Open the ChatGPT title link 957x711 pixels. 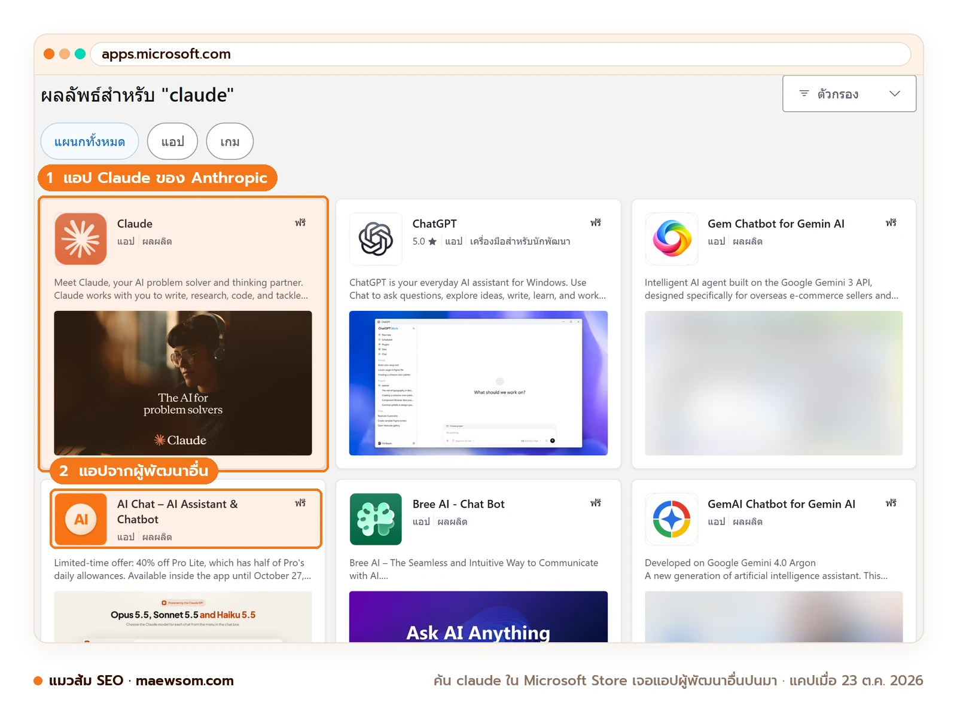434,224
